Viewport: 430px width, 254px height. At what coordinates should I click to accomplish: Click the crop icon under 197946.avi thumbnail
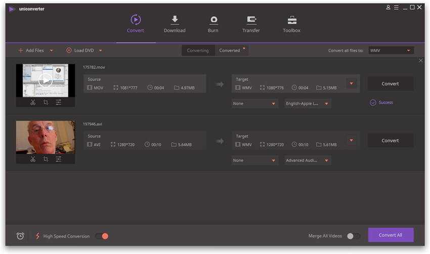(x=46, y=159)
